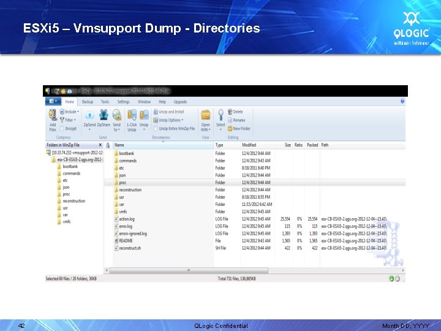The width and height of the screenshot is (441, 331).
Task: Click the New Folder icon
Action: pos(230,128)
